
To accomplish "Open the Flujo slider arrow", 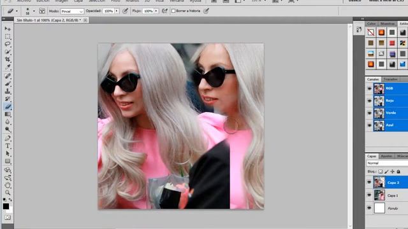I will 156,11.
